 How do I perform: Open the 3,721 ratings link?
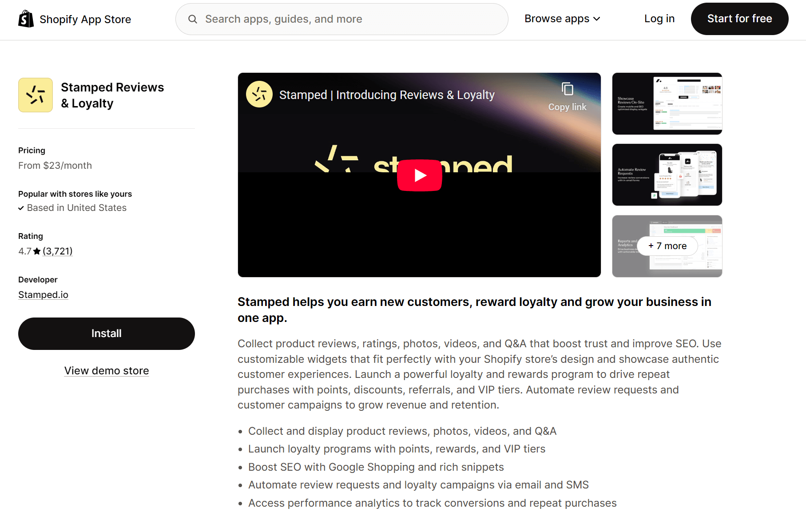click(x=57, y=251)
